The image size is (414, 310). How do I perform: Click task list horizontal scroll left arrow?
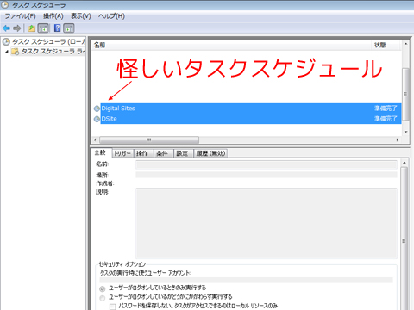(x=95, y=139)
